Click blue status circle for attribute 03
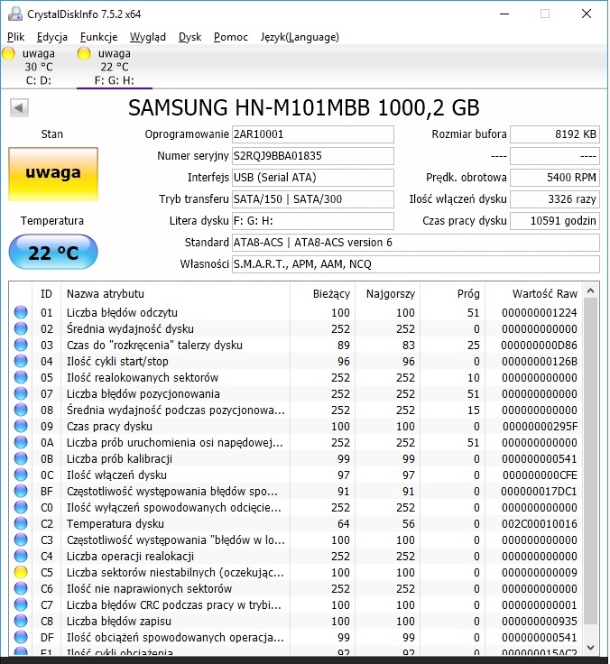This screenshot has width=610, height=664. [21, 346]
